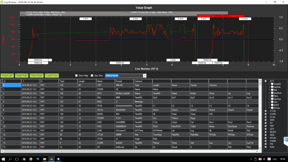Collapse the ATT tree node
The width and height of the screenshot is (288, 162).
coord(266,81)
